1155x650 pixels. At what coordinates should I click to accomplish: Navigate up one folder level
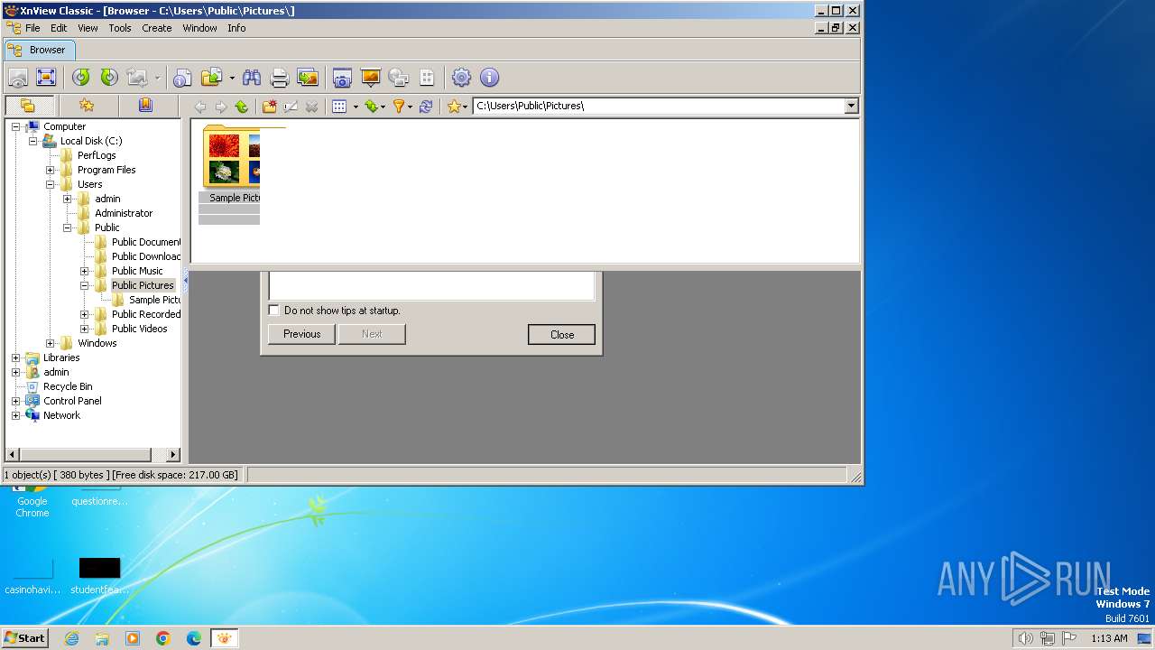[242, 107]
